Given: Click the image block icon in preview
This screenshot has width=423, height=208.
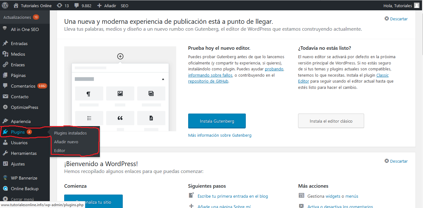Looking at the screenshot, I should coord(120,94).
